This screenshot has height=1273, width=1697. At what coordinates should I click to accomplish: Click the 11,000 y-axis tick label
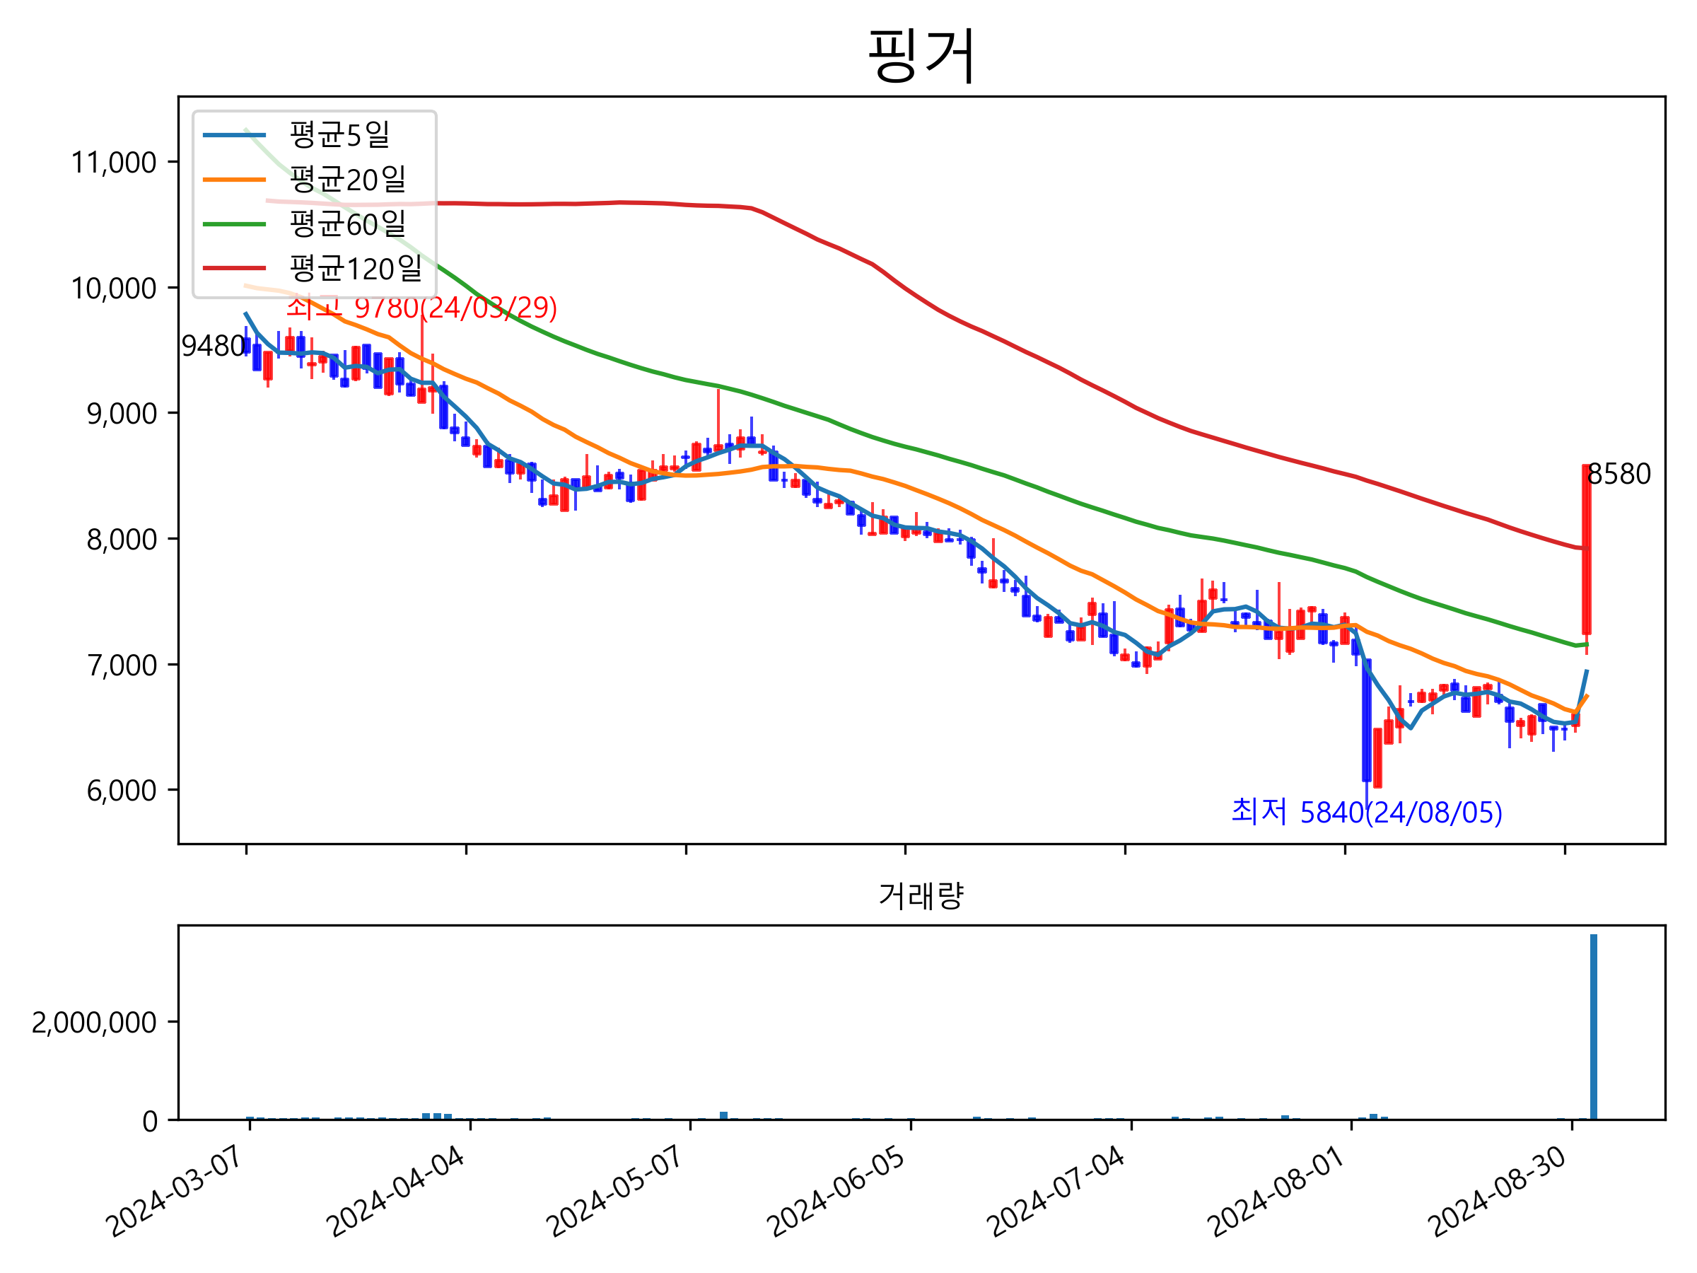[x=114, y=163]
